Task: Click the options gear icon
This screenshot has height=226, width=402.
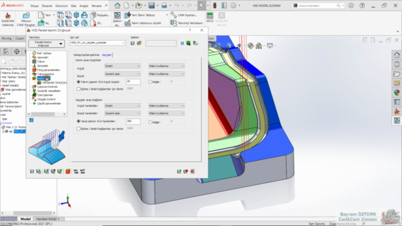Action: point(233,6)
